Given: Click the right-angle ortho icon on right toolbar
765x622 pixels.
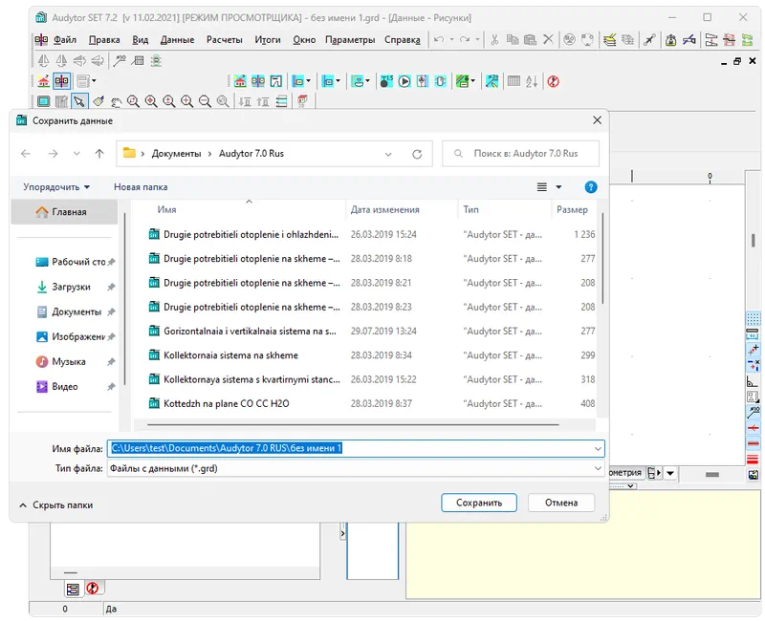Looking at the screenshot, I should pos(753,381).
